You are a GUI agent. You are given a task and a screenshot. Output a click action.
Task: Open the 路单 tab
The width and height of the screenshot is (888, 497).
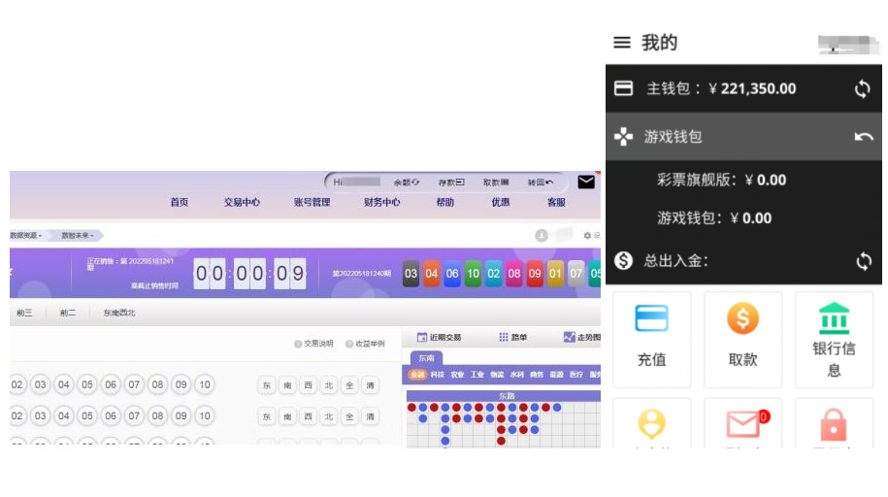click(x=513, y=337)
